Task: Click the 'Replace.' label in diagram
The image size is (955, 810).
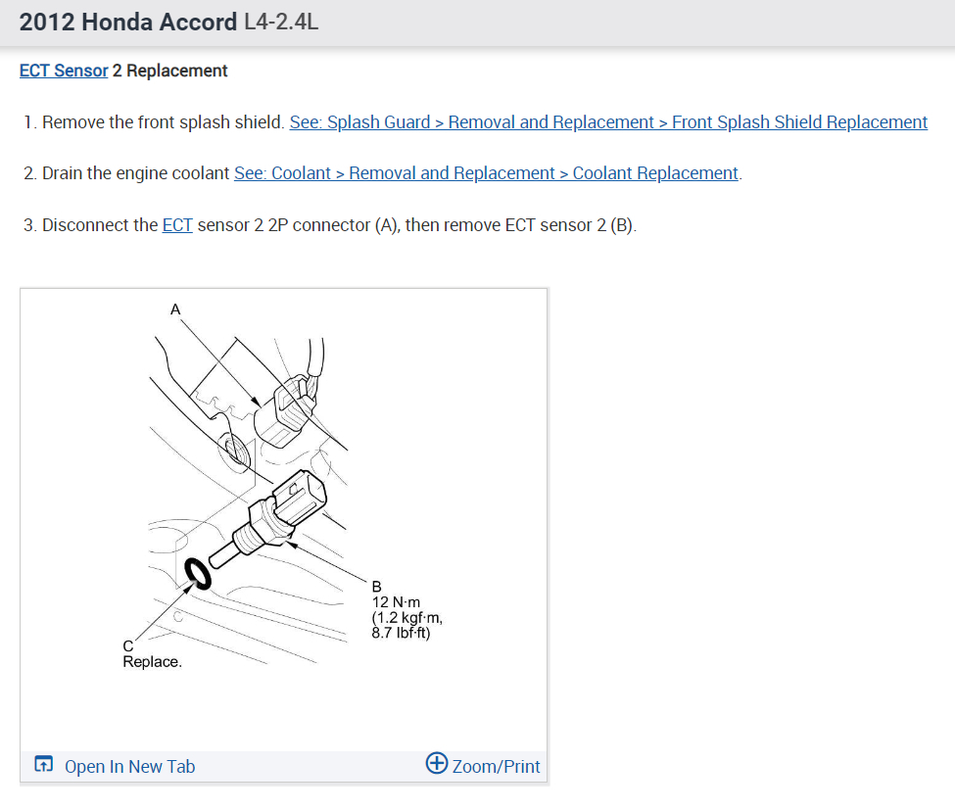Action: click(152, 662)
